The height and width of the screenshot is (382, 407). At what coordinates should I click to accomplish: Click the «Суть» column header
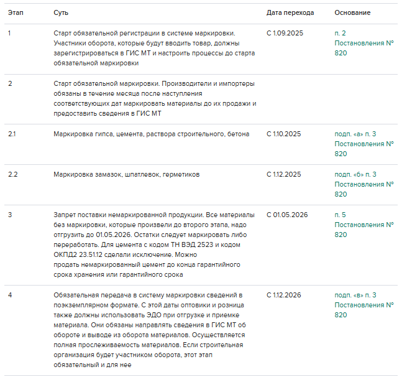[x=62, y=12]
